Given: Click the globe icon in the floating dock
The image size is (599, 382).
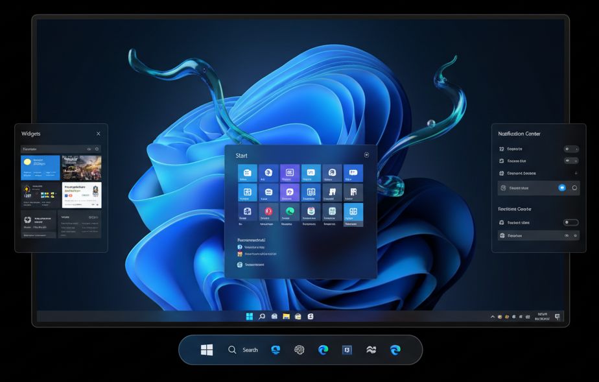Looking at the screenshot, I should coord(298,350).
